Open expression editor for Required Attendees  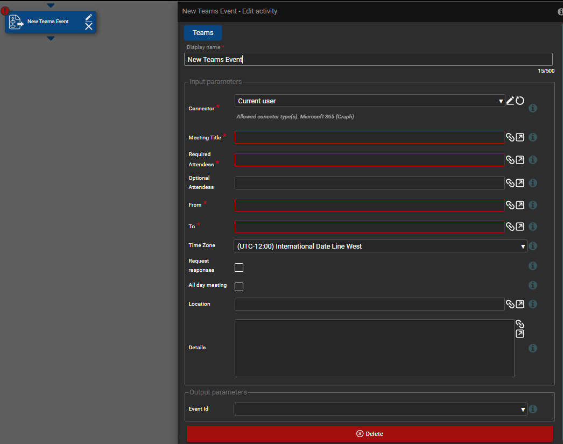click(x=520, y=160)
